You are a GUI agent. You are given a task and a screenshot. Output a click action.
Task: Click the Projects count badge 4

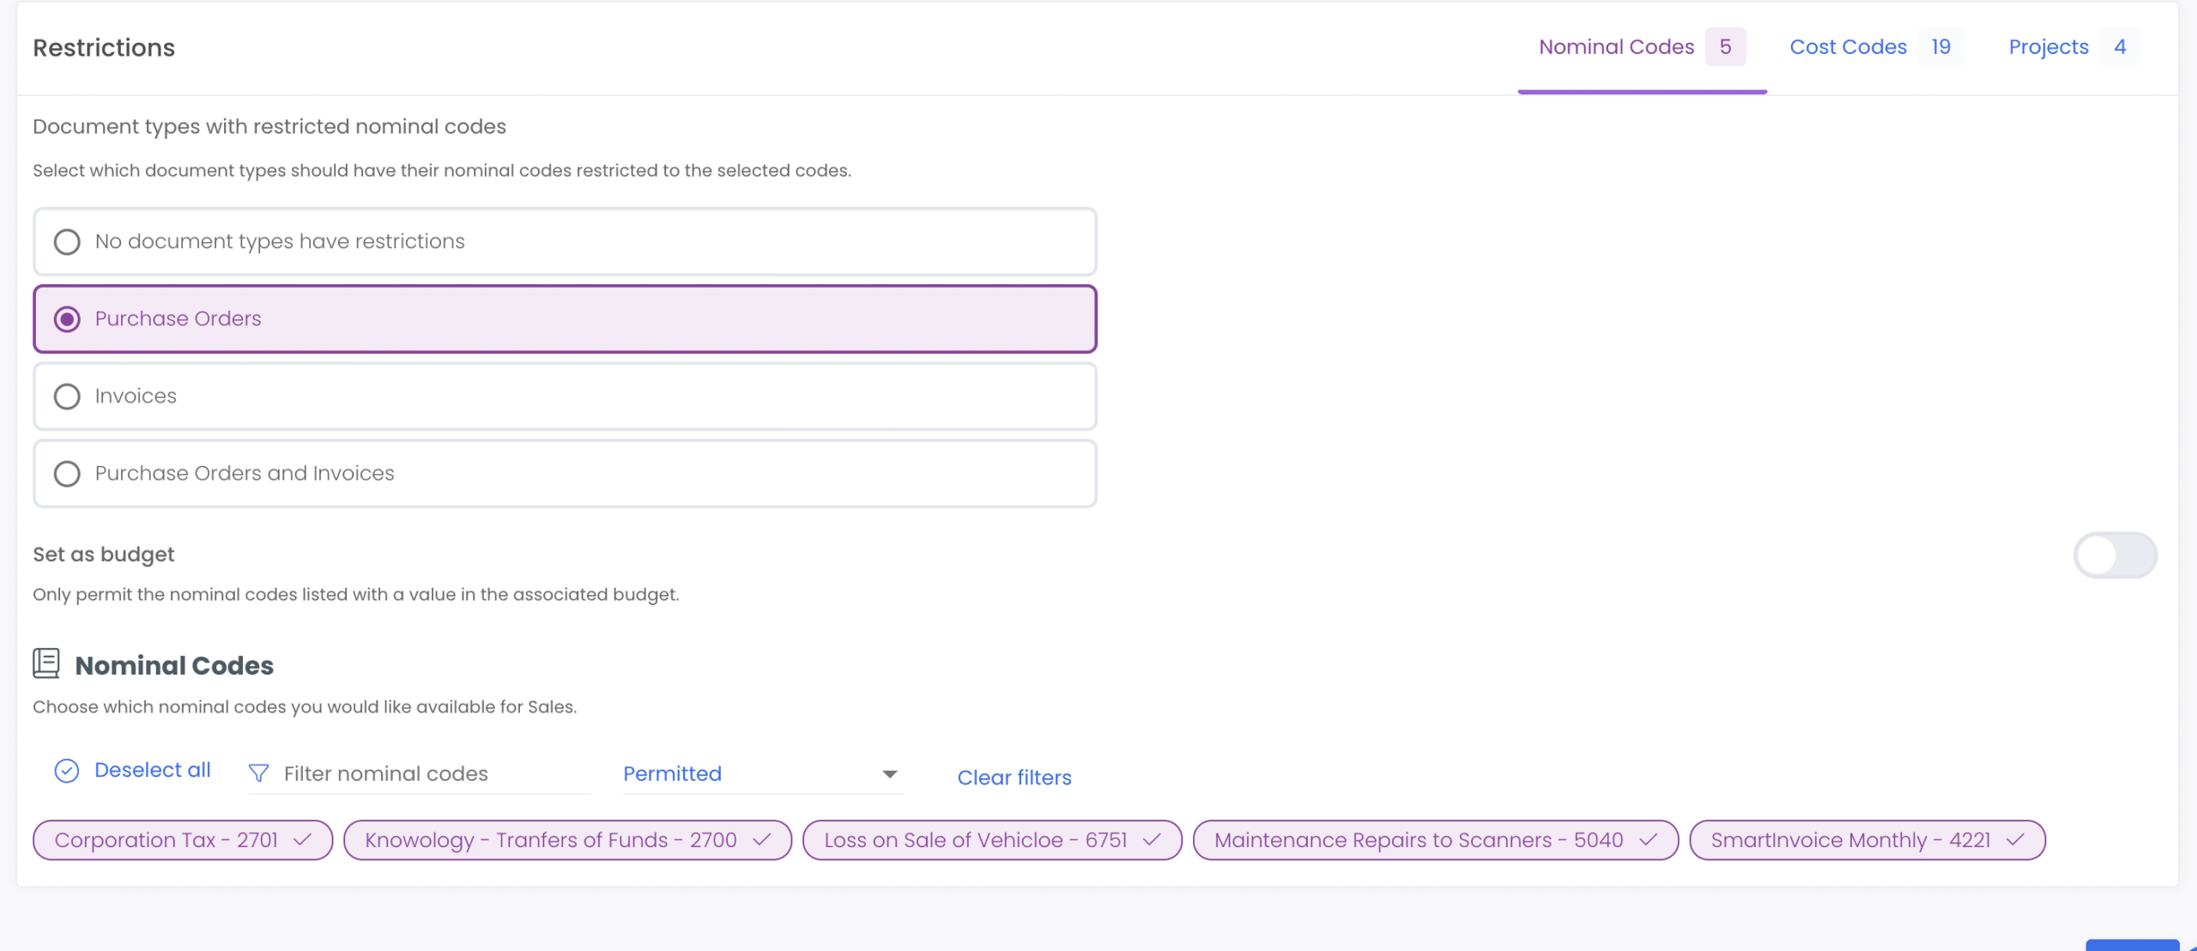(2120, 47)
